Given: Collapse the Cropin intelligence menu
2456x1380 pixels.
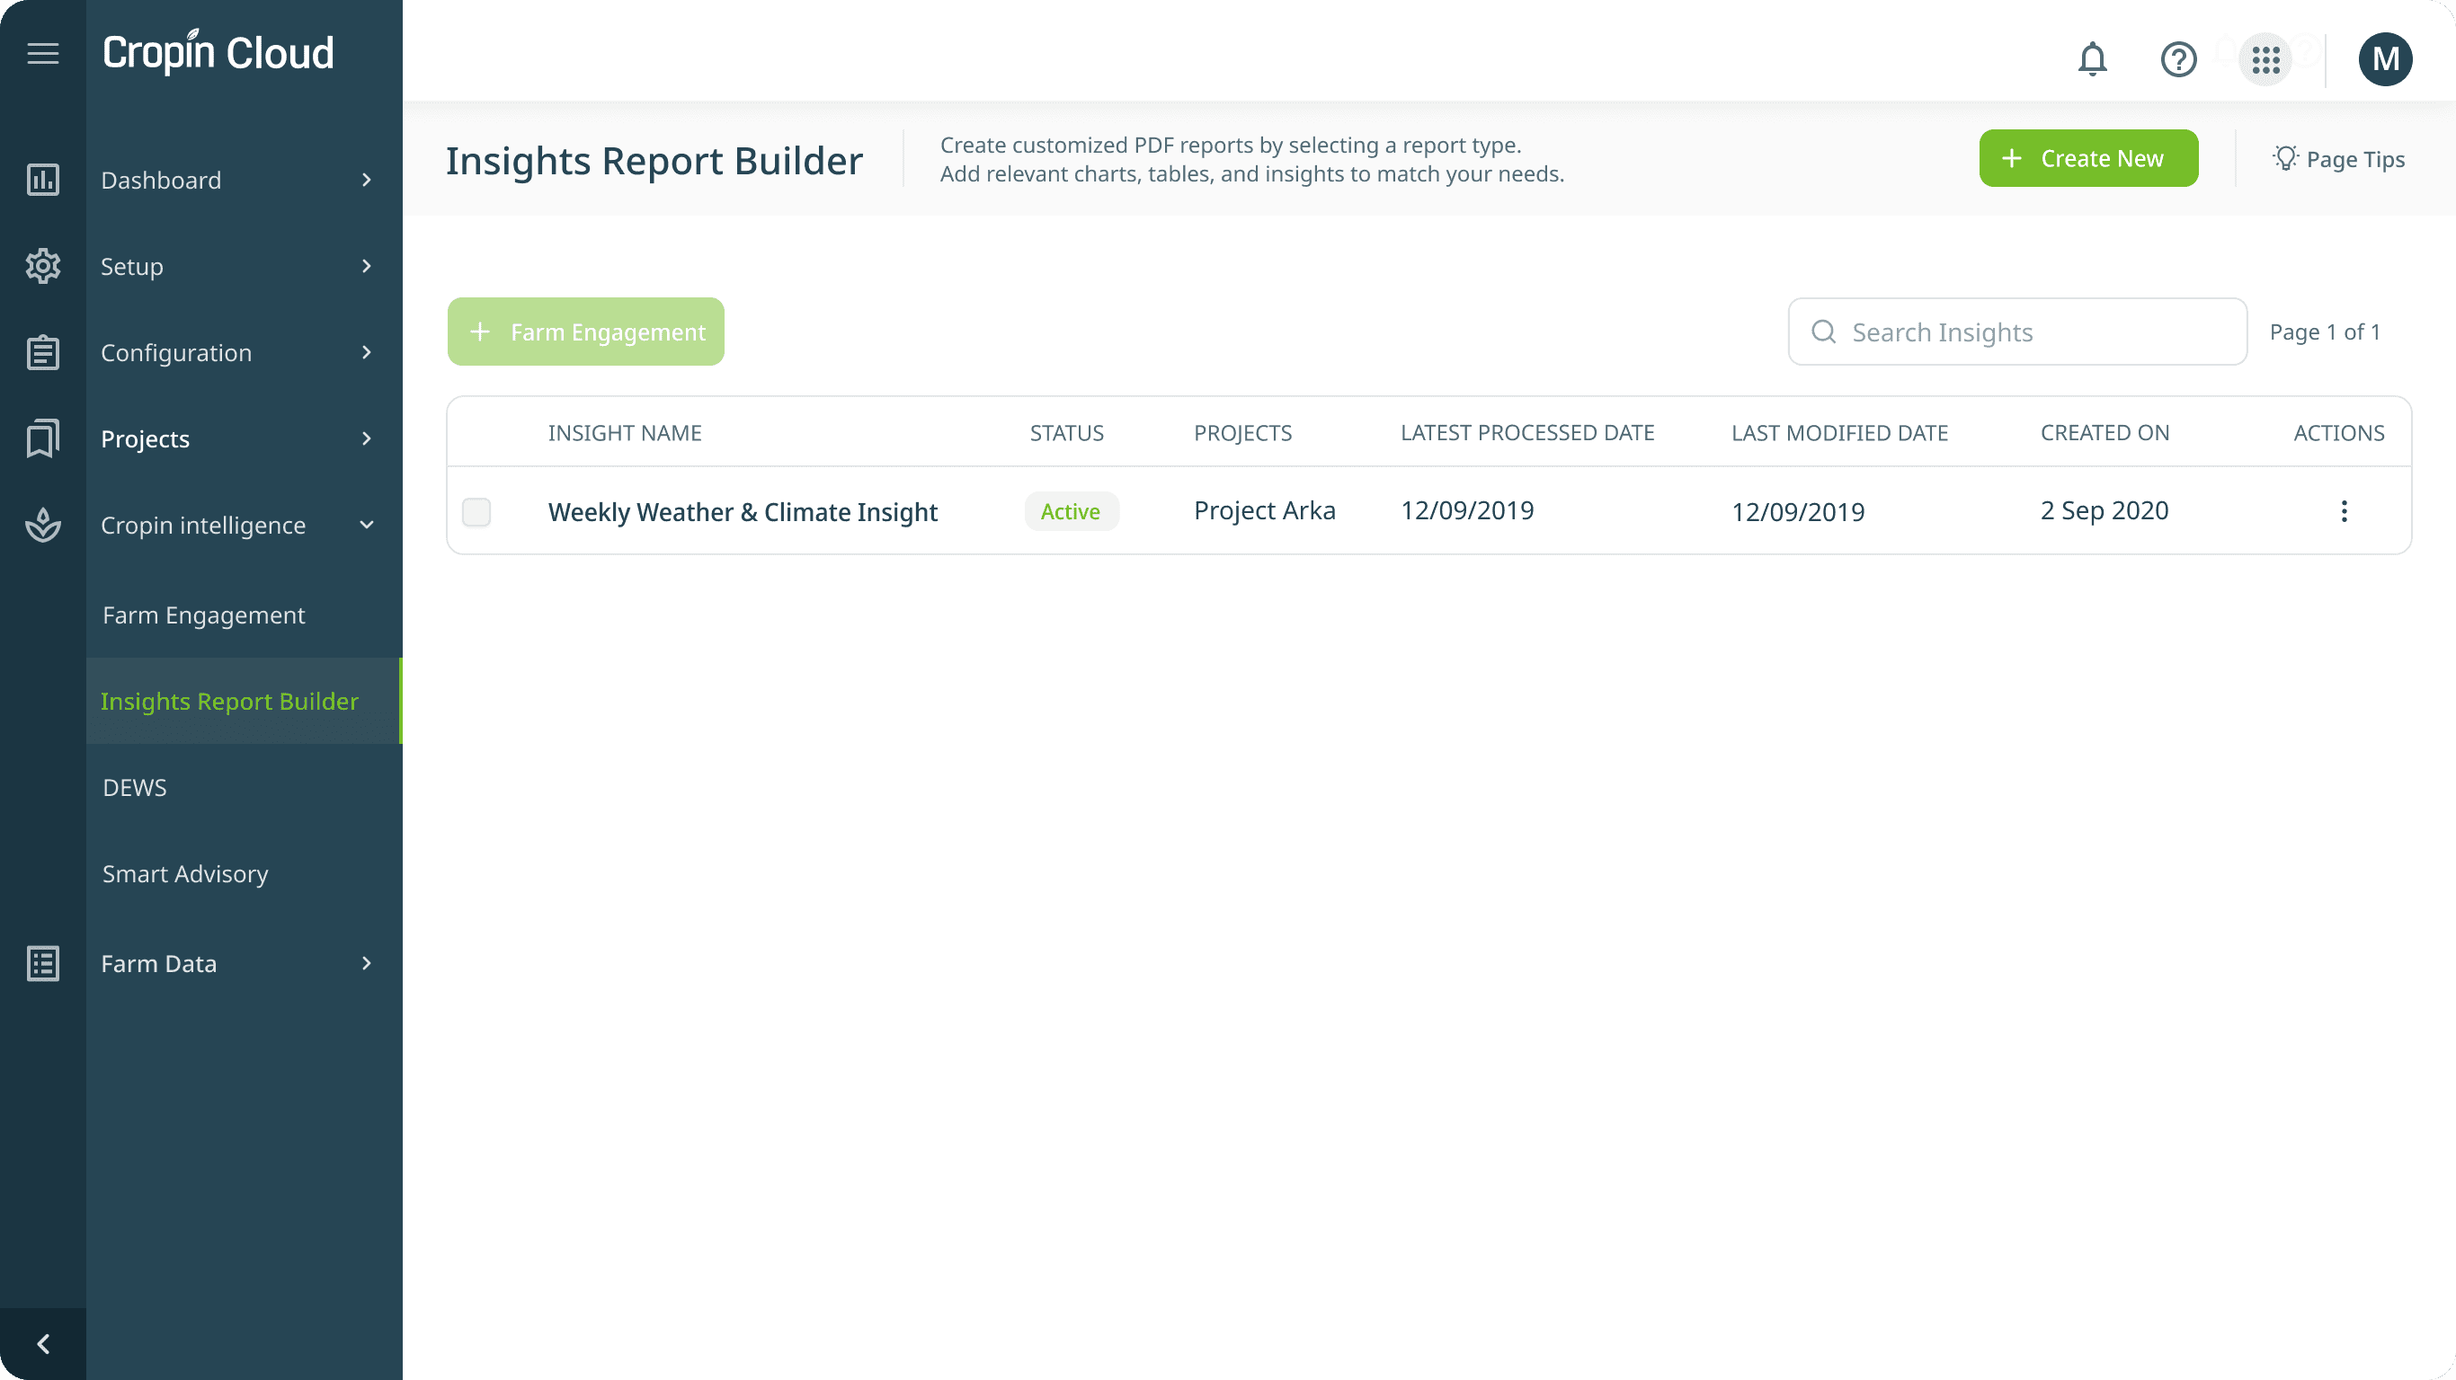Looking at the screenshot, I should pos(366,525).
